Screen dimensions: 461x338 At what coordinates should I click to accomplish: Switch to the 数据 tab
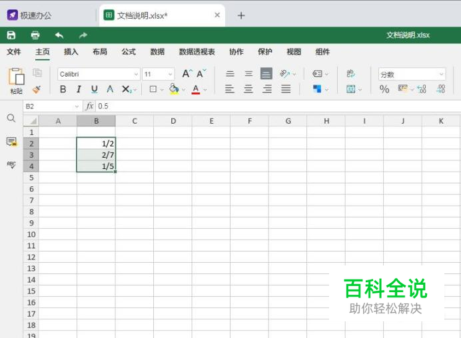[157, 52]
